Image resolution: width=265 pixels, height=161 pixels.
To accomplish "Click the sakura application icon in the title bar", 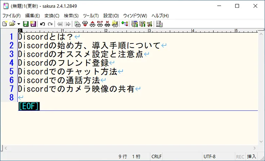I will [6, 6].
